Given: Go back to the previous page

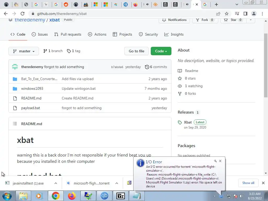Looking at the screenshot, I should (x=6, y=14).
